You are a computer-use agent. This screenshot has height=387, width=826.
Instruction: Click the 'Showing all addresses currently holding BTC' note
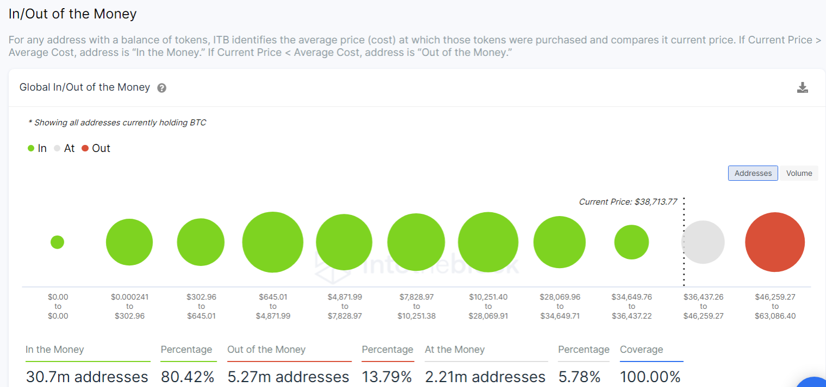coord(117,123)
